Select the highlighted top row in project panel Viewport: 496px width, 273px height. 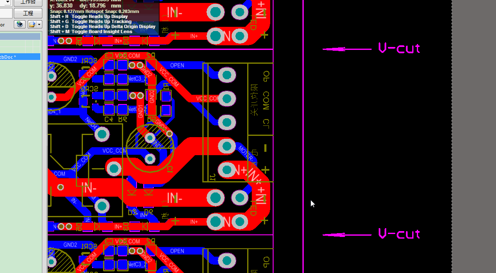click(x=20, y=36)
